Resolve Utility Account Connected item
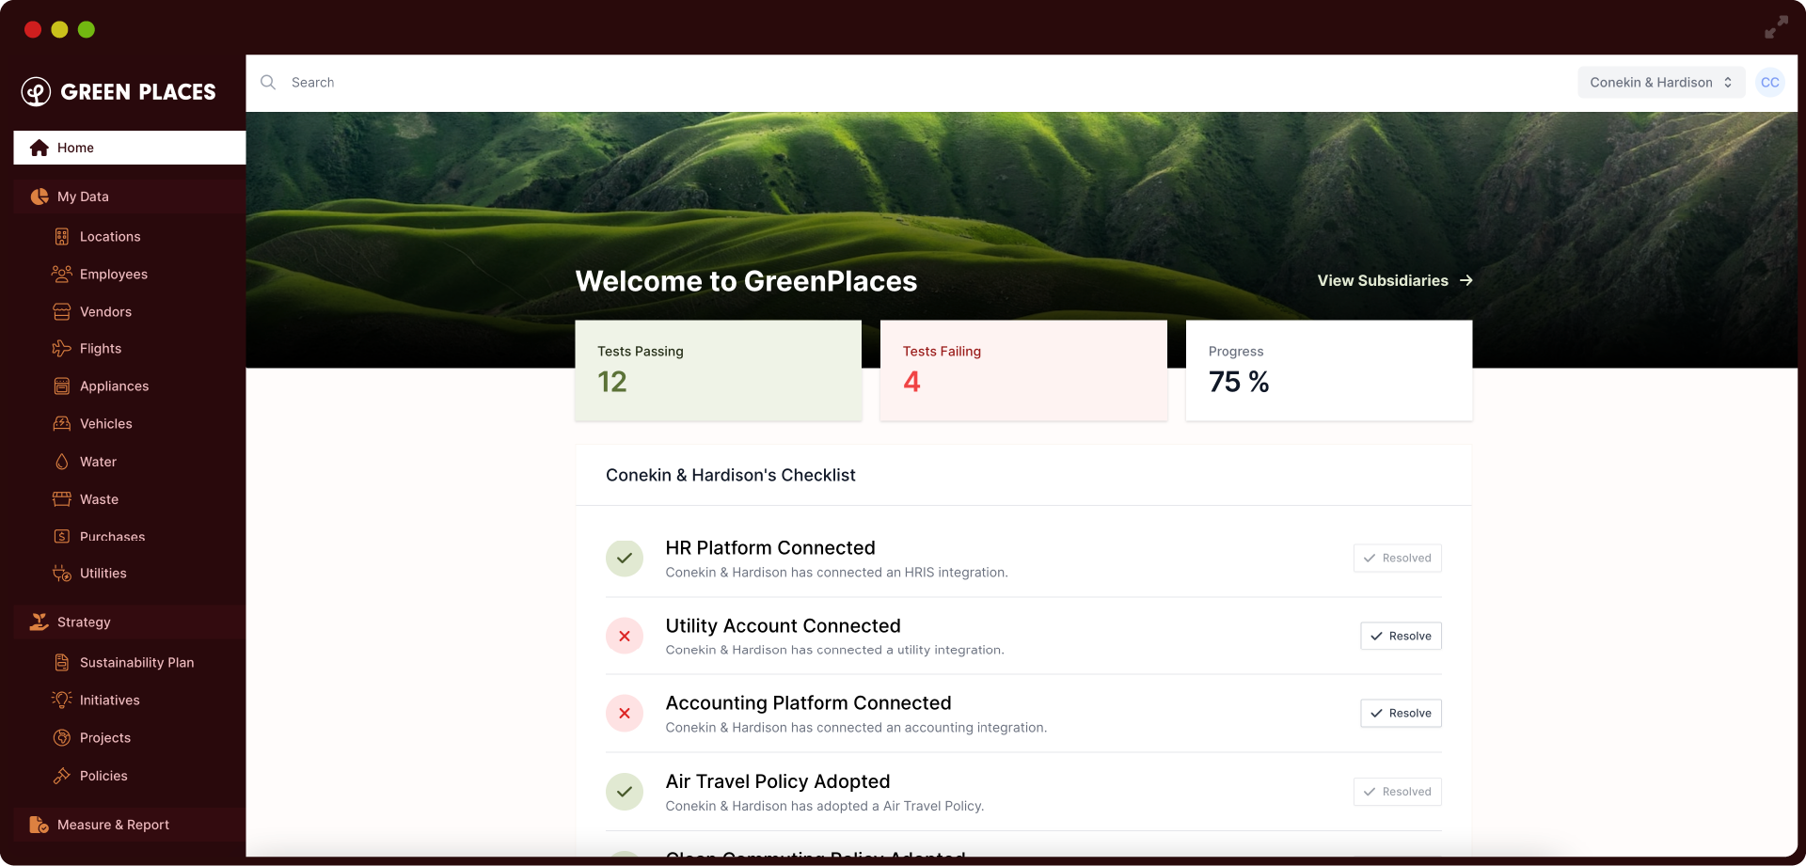1806x866 pixels. pyautogui.click(x=1401, y=637)
